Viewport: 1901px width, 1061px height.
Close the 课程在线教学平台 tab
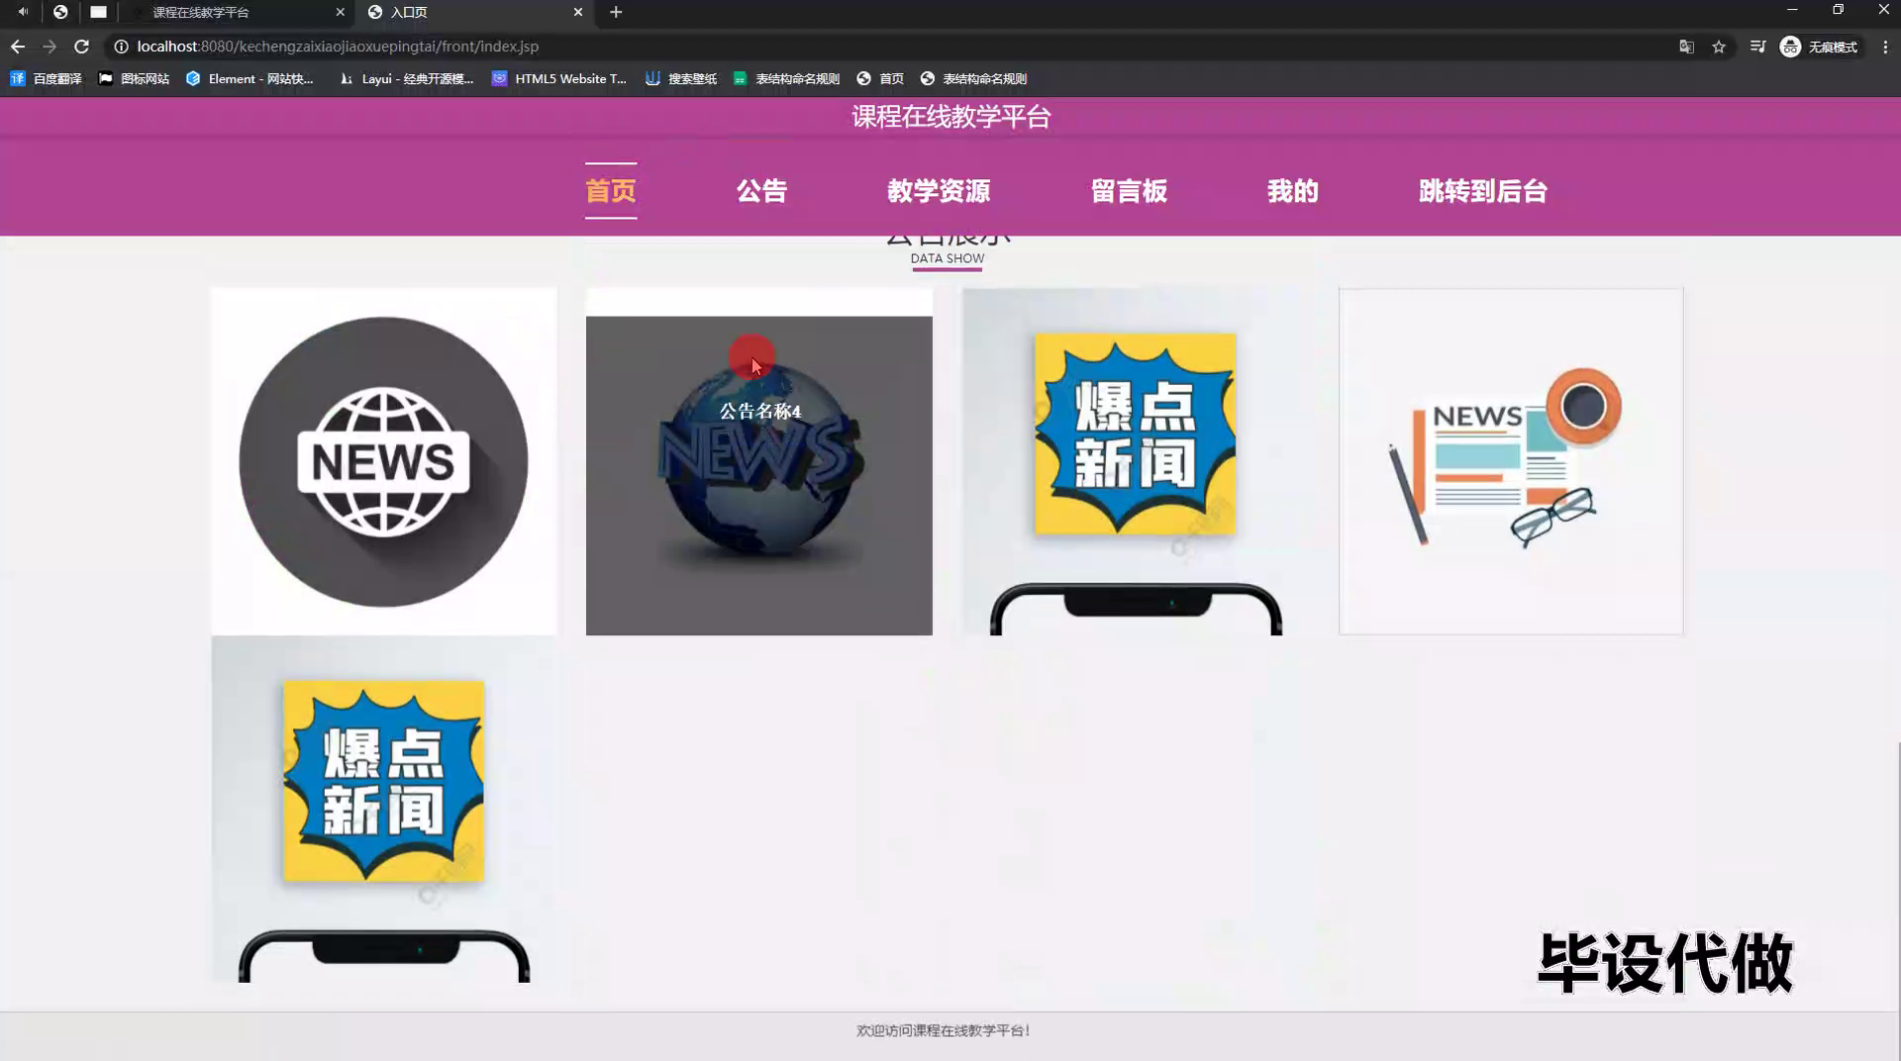coord(340,12)
